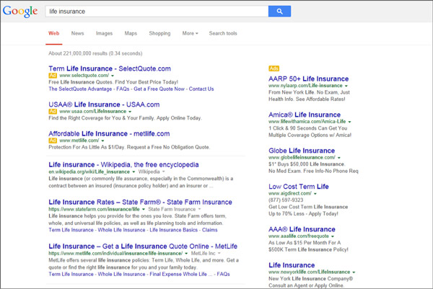
Task: Expand arrow next to www.usaa.com/LifeInsurance
Action: (130, 112)
